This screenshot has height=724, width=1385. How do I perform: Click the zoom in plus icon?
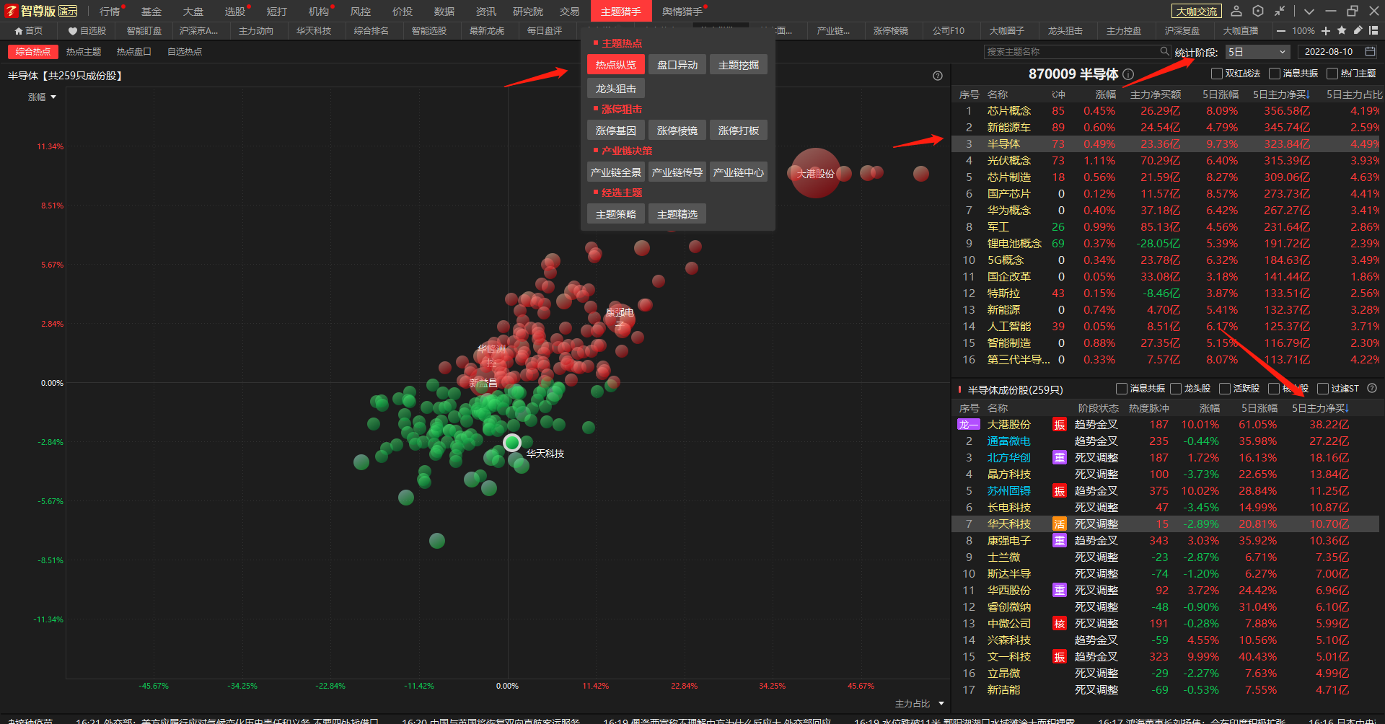1326,31
